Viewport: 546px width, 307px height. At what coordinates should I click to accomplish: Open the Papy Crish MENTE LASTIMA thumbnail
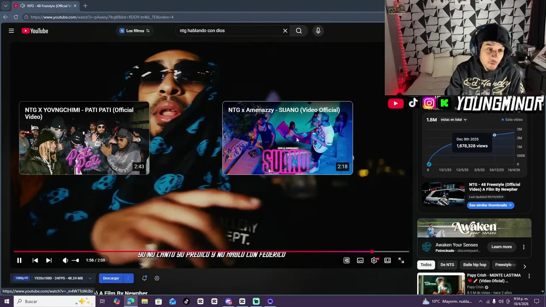441,284
